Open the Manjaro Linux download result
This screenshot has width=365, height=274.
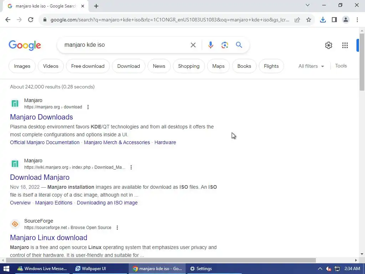coord(48,238)
